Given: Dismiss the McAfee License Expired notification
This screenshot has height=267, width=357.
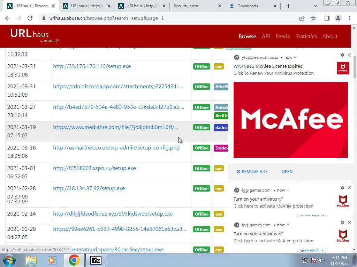Looking at the screenshot, I should pos(349,55).
